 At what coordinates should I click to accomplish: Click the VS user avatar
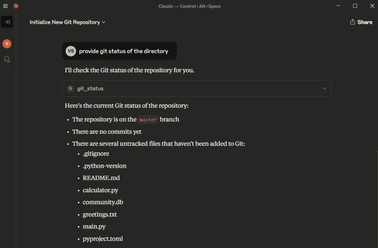[x=71, y=51]
